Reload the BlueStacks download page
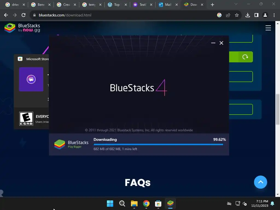 [x=24, y=15]
